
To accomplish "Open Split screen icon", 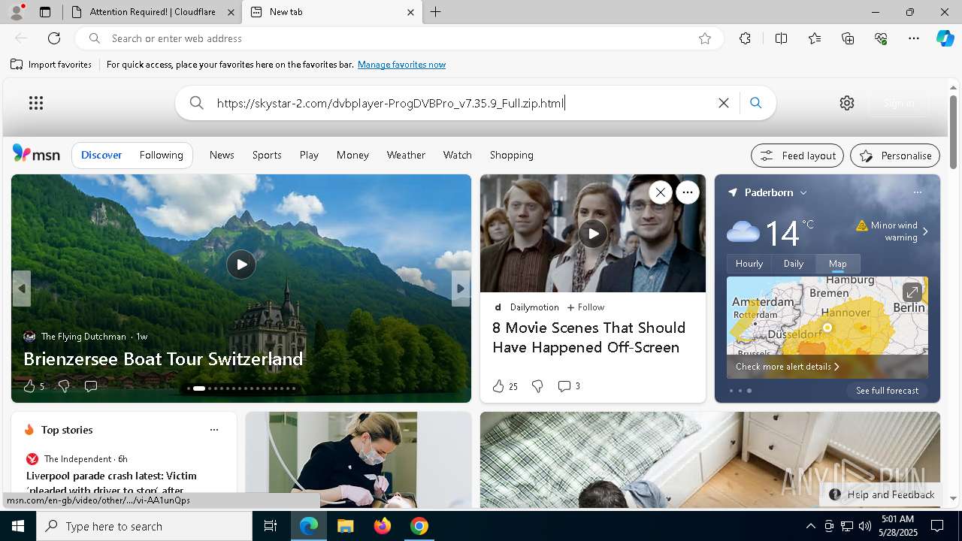I will (781, 38).
